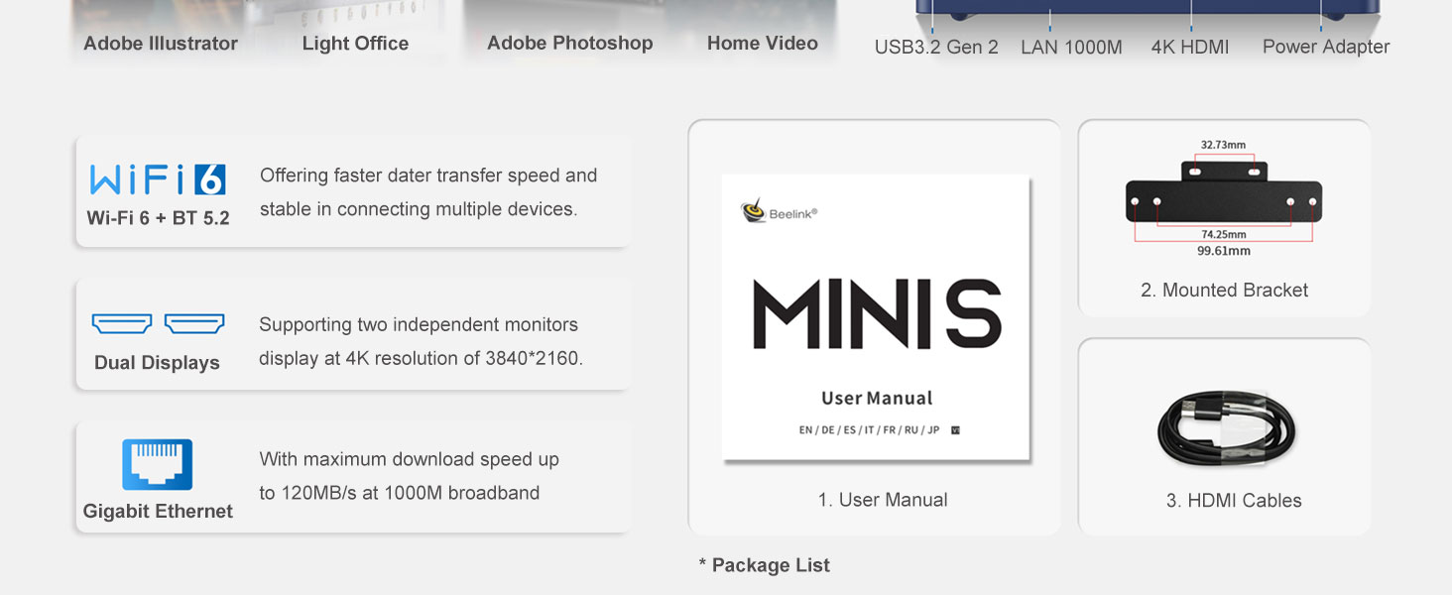Screen dimensions: 1452x595
Task: Click the "LAN 1000M" port label
Action: 1071,48
